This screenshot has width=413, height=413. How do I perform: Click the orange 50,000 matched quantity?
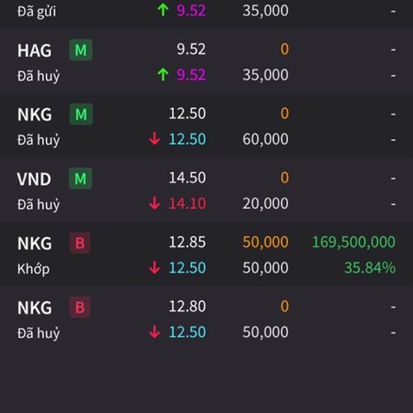click(265, 242)
